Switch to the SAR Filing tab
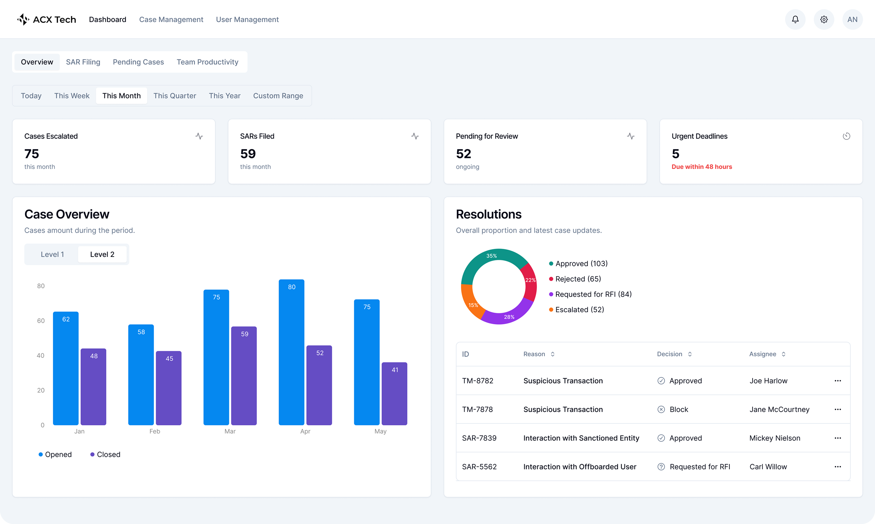The height and width of the screenshot is (524, 875). coord(83,62)
